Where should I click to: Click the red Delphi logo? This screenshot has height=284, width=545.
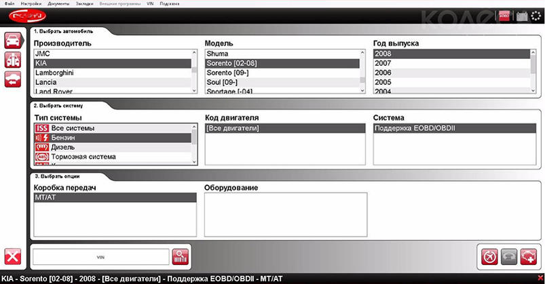(27, 16)
